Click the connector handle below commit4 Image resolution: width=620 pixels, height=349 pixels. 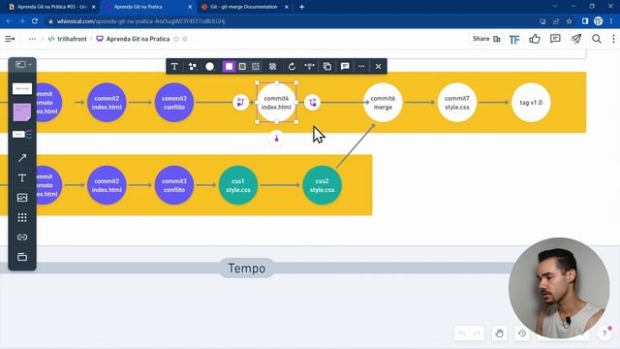(x=277, y=139)
